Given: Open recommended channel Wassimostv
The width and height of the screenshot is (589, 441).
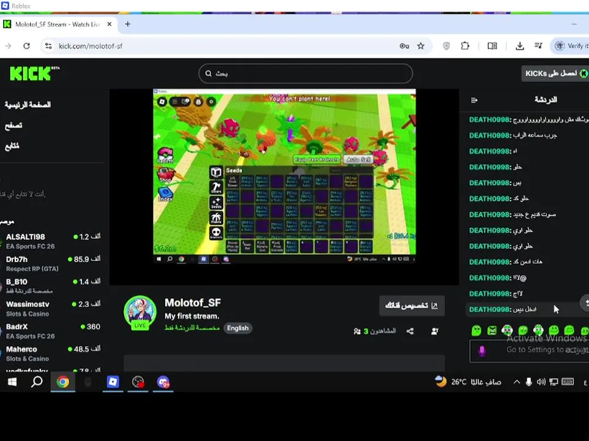Looking at the screenshot, I should [x=52, y=309].
